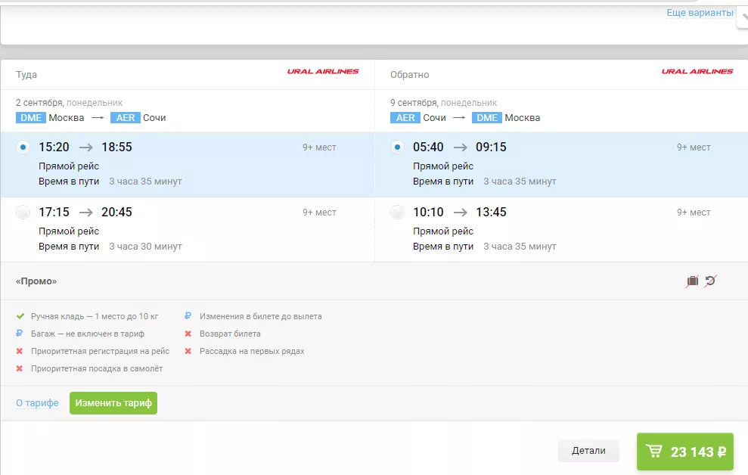The height and width of the screenshot is (475, 748).
Task: Open the О тарифе link
Action: 37,403
